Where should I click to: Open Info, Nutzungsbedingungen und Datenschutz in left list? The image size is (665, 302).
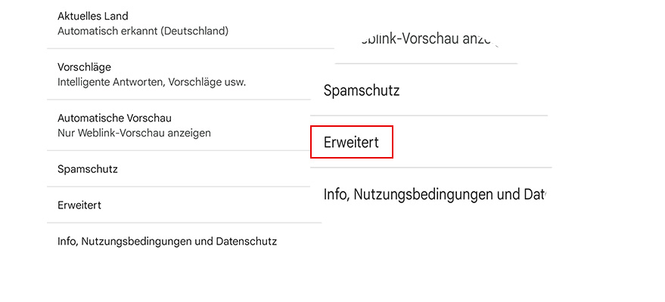click(167, 242)
